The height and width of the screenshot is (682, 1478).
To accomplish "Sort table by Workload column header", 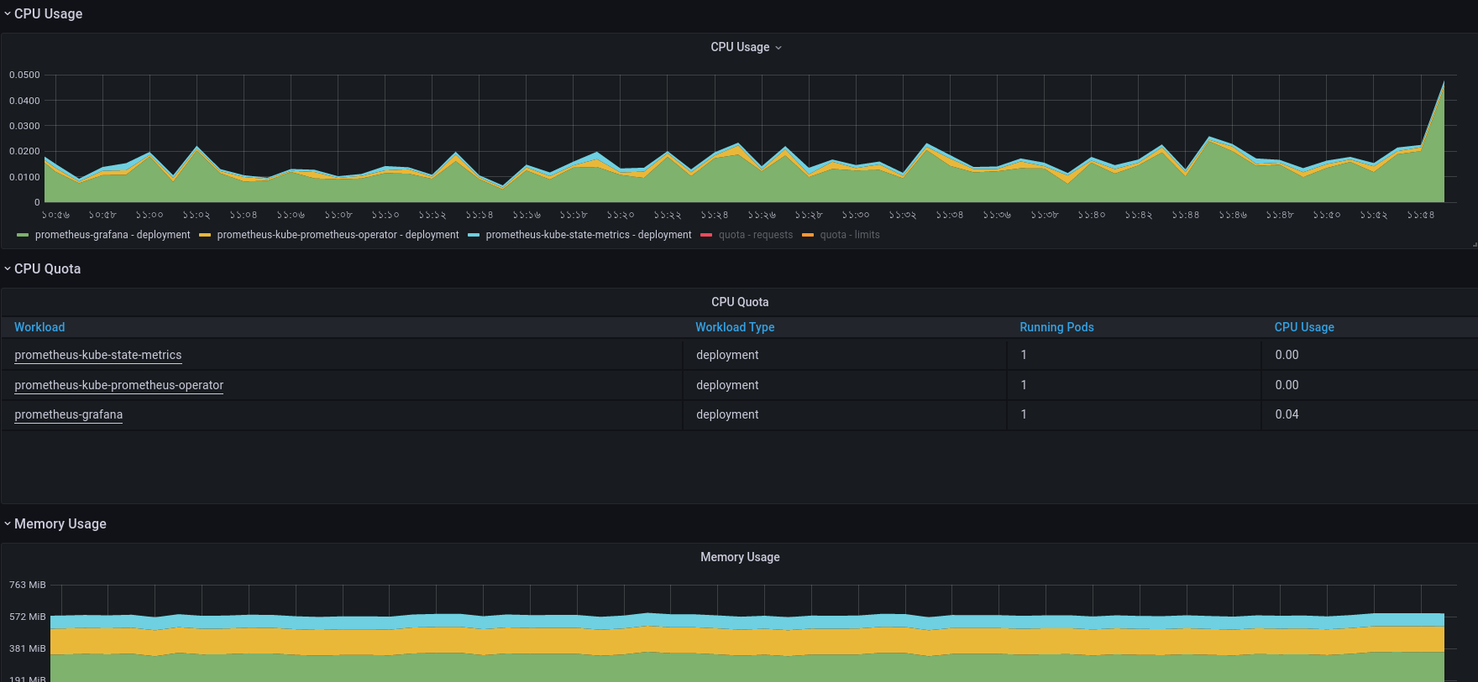I will [39, 327].
